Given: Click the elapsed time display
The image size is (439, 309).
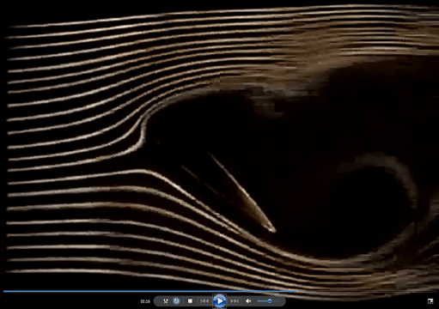Looking at the screenshot, I should pyautogui.click(x=145, y=301).
